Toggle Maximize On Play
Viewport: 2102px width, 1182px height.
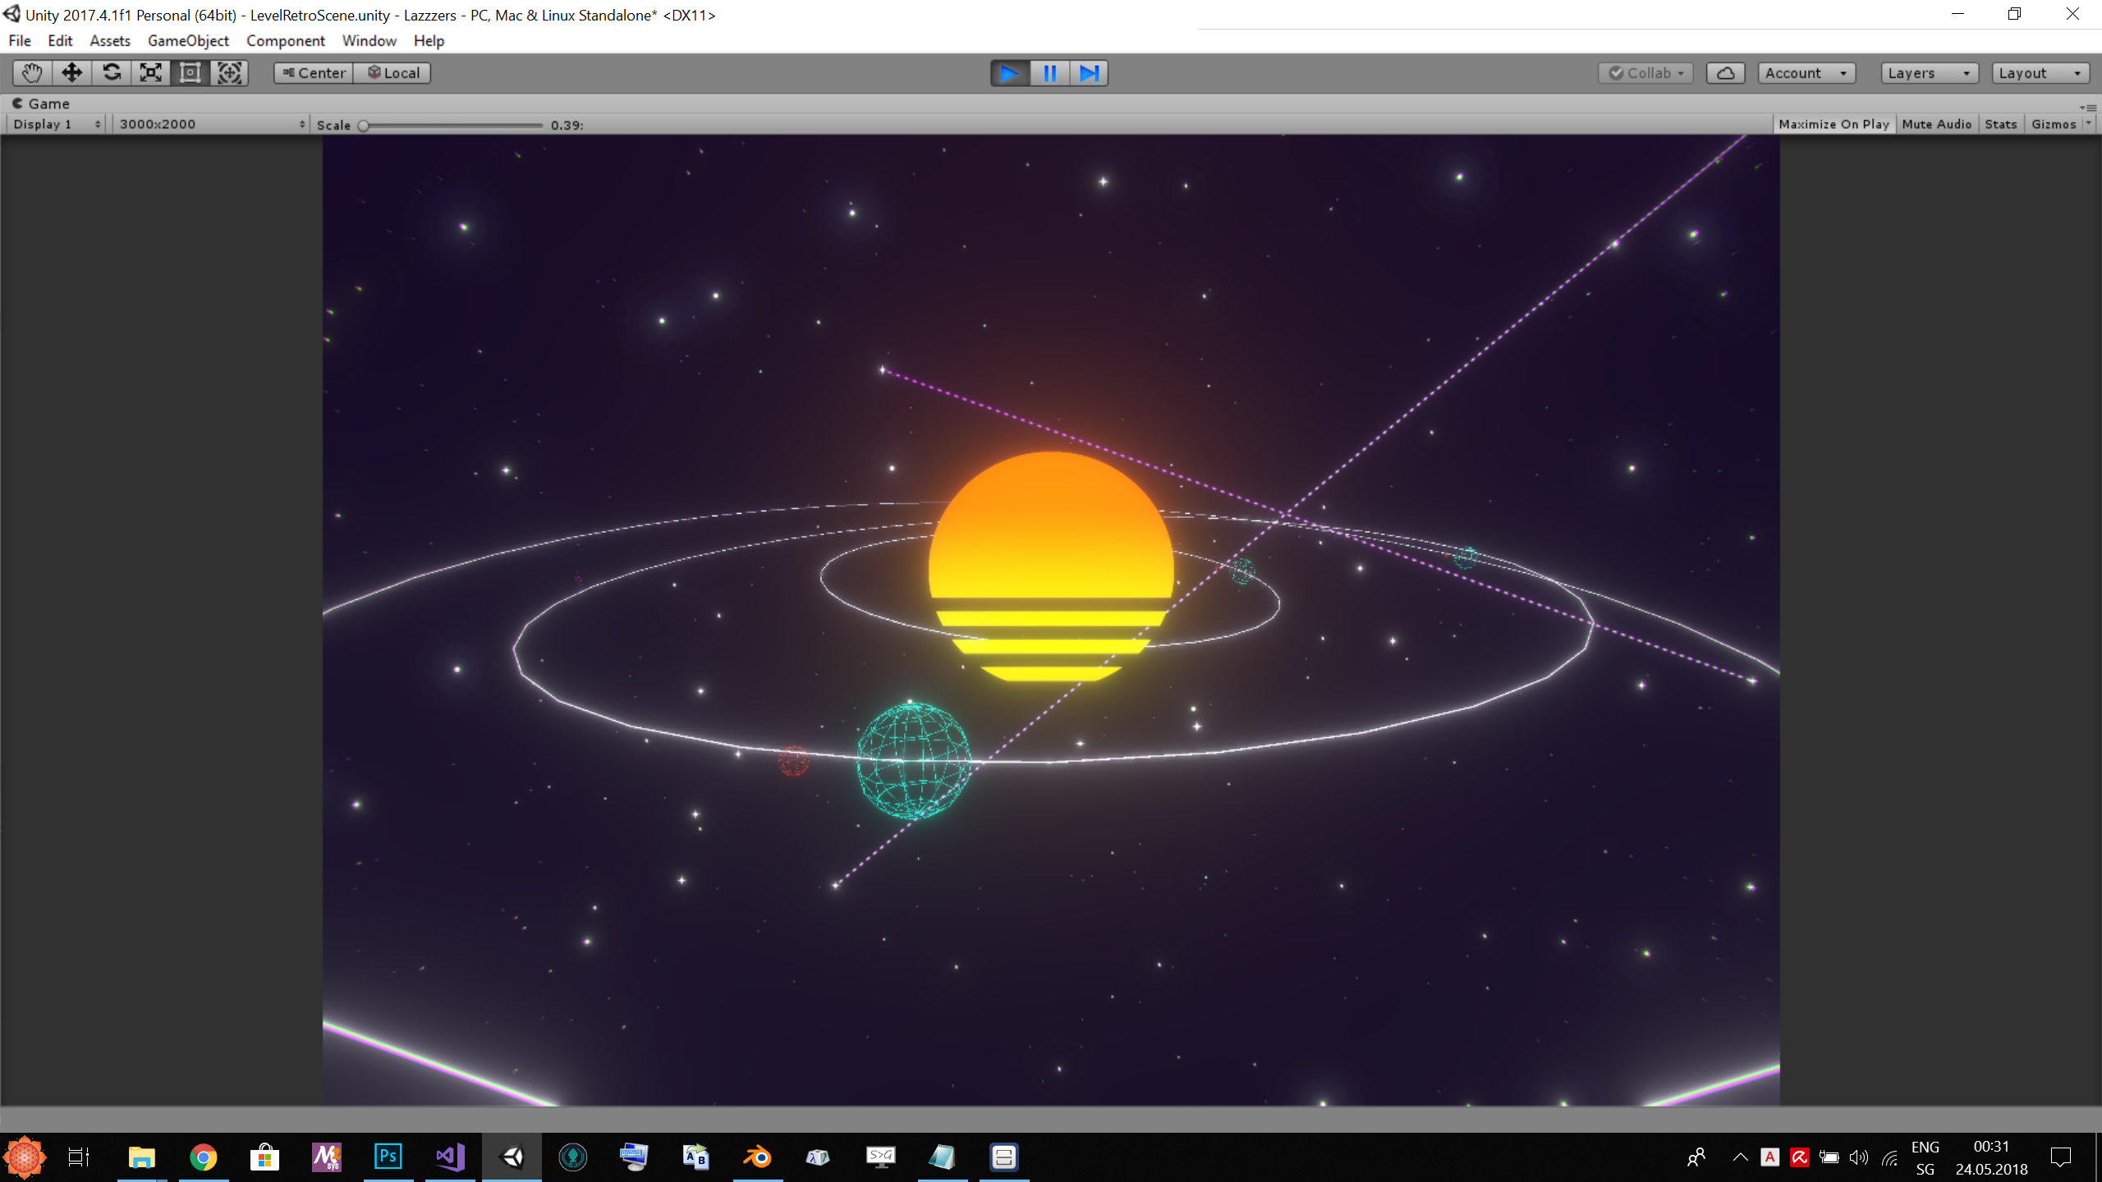[1834, 124]
